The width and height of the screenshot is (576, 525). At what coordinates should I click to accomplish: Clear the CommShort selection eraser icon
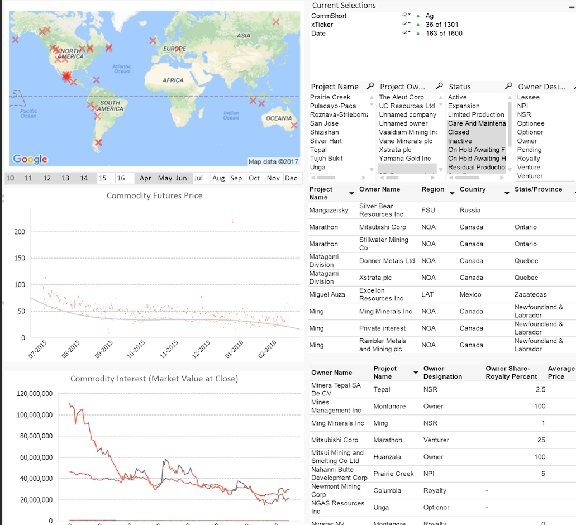406,15
